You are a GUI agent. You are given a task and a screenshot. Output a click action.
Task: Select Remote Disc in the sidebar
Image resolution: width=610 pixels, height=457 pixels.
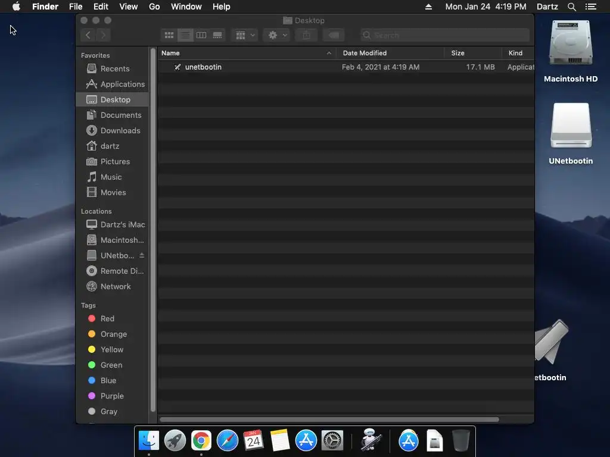tap(112, 271)
